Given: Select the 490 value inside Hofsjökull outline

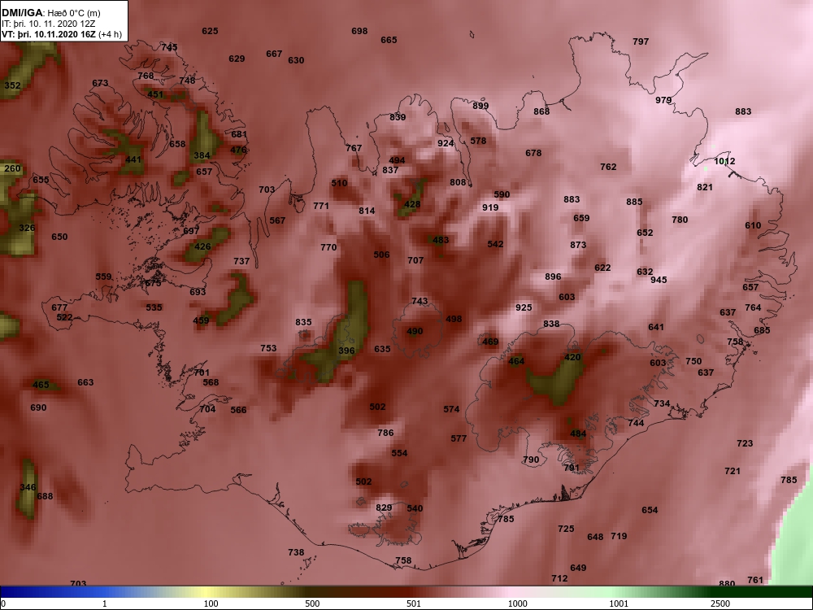Looking at the screenshot, I should click(415, 331).
